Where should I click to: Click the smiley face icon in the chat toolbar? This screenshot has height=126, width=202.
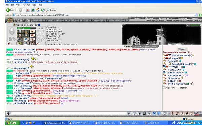click(x=165, y=113)
